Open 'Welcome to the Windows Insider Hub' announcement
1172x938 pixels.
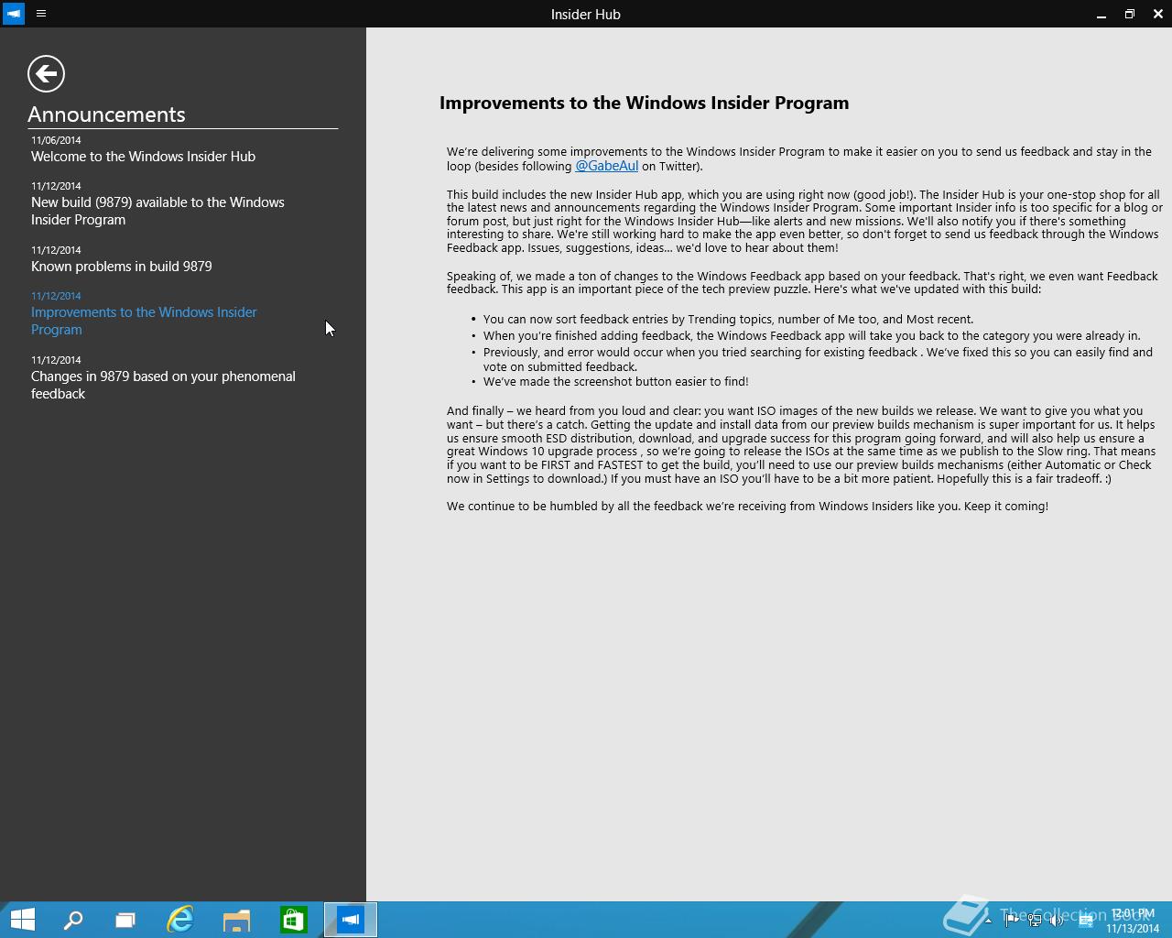click(x=144, y=157)
